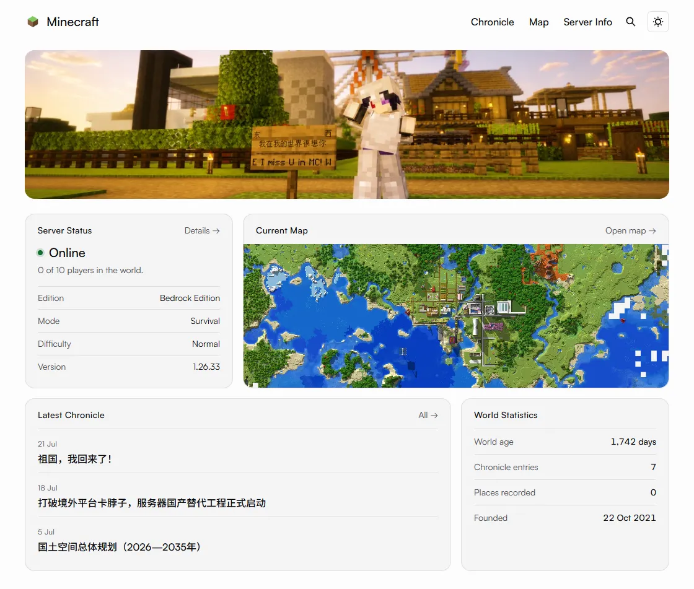Select the 'Survival' mode value
The image size is (694, 589).
click(x=205, y=321)
